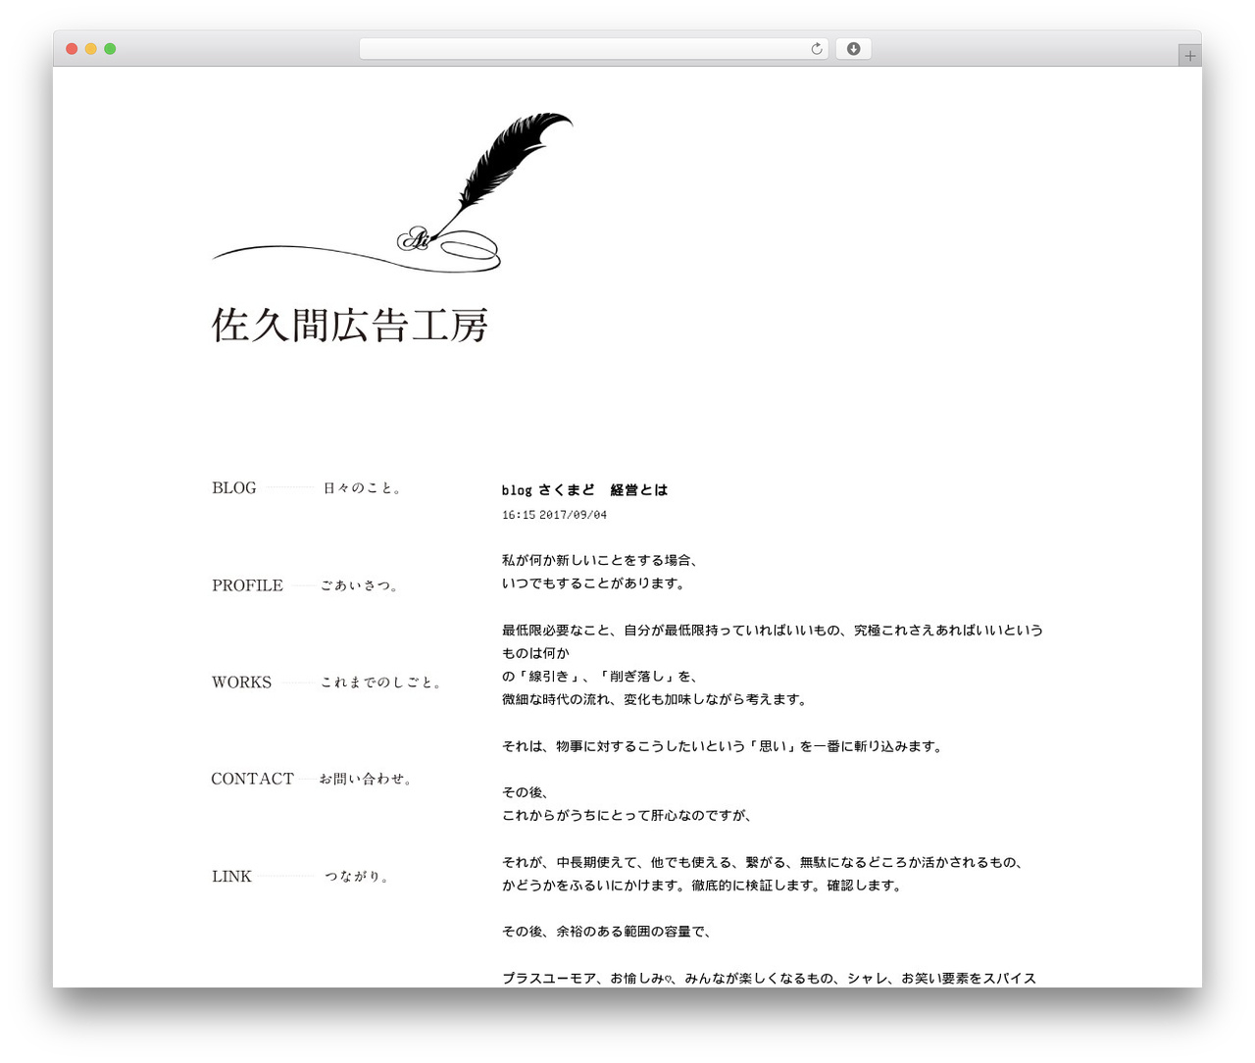Click the line 微細な時代の流れ、変化も加味しながら考えます。
This screenshot has width=1255, height=1063.
tap(655, 700)
